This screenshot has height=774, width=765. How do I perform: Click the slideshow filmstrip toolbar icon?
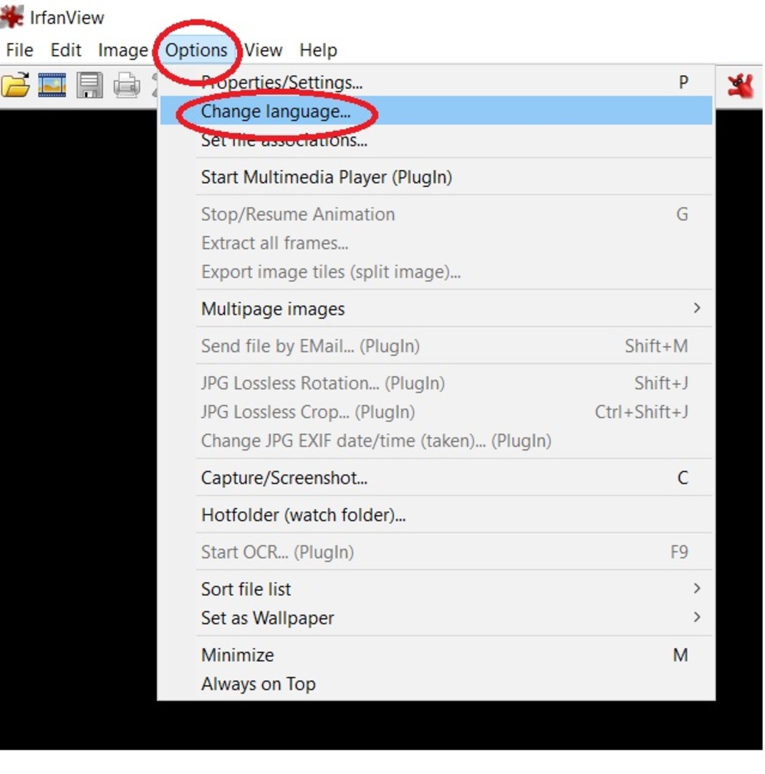[x=52, y=85]
